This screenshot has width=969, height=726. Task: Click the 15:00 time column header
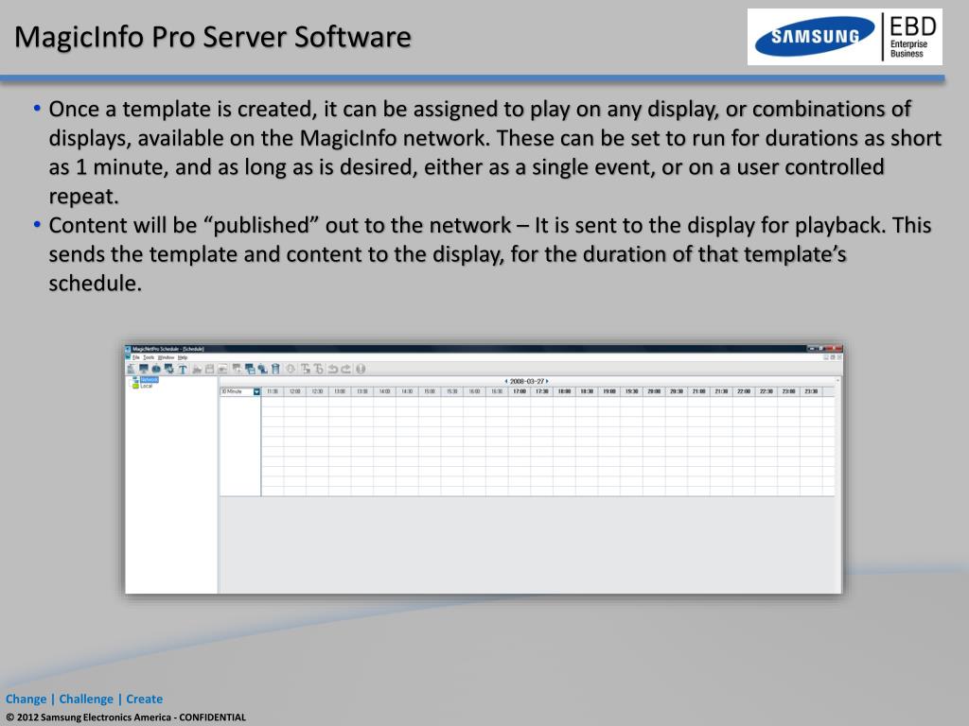(x=430, y=391)
